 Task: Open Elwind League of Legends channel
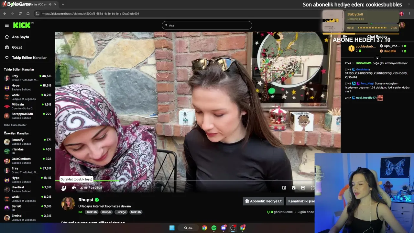click(x=27, y=217)
